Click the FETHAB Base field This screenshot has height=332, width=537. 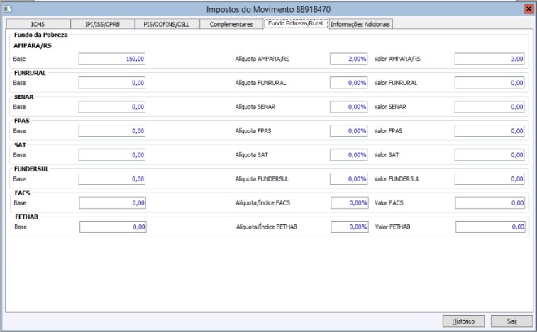pyautogui.click(x=113, y=227)
